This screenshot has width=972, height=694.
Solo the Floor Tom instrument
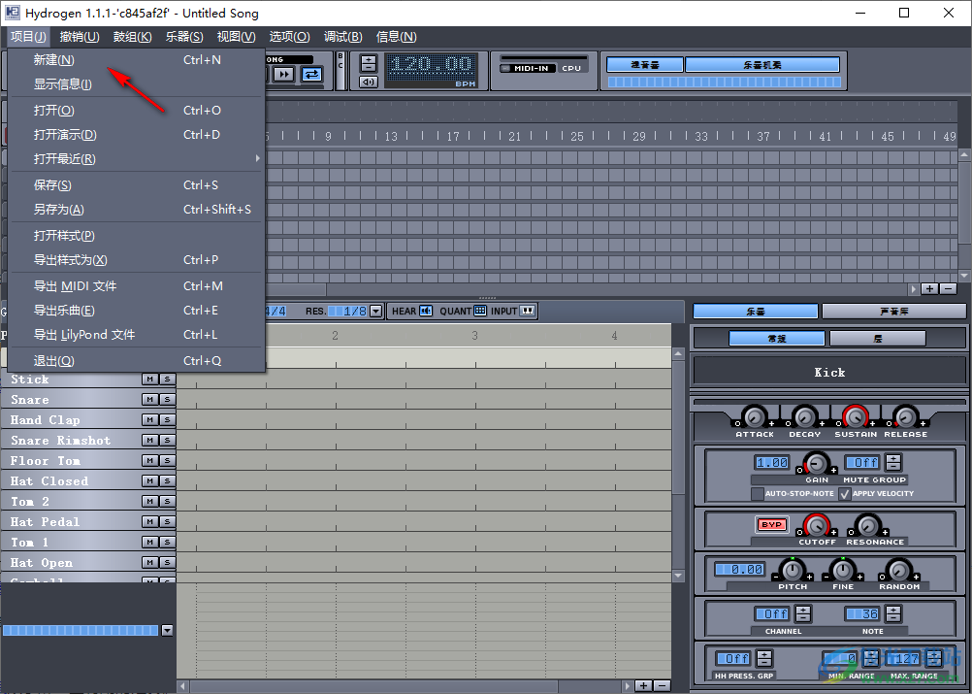point(167,461)
